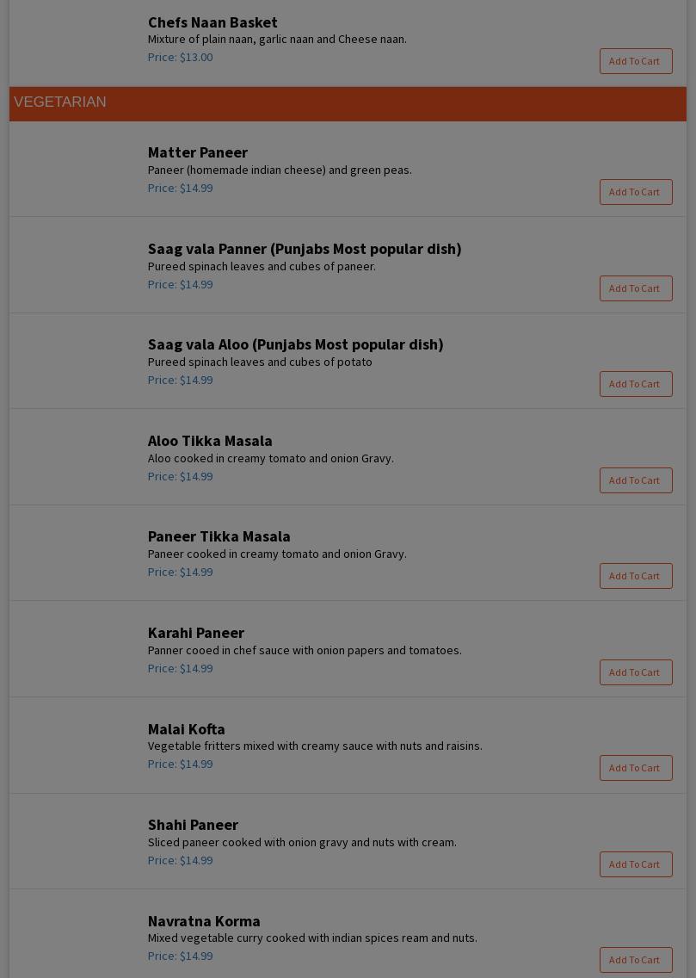Viewport: 696px width, 978px height.
Task: Open the Navratna Korma item title
Action: click(203, 921)
